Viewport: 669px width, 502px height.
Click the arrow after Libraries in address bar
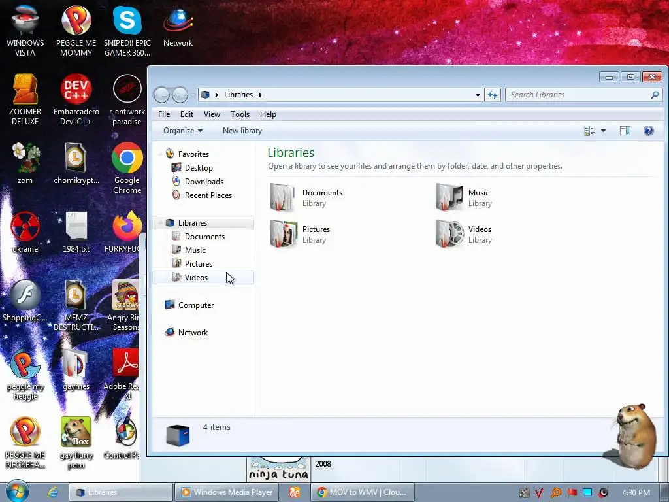coord(260,95)
